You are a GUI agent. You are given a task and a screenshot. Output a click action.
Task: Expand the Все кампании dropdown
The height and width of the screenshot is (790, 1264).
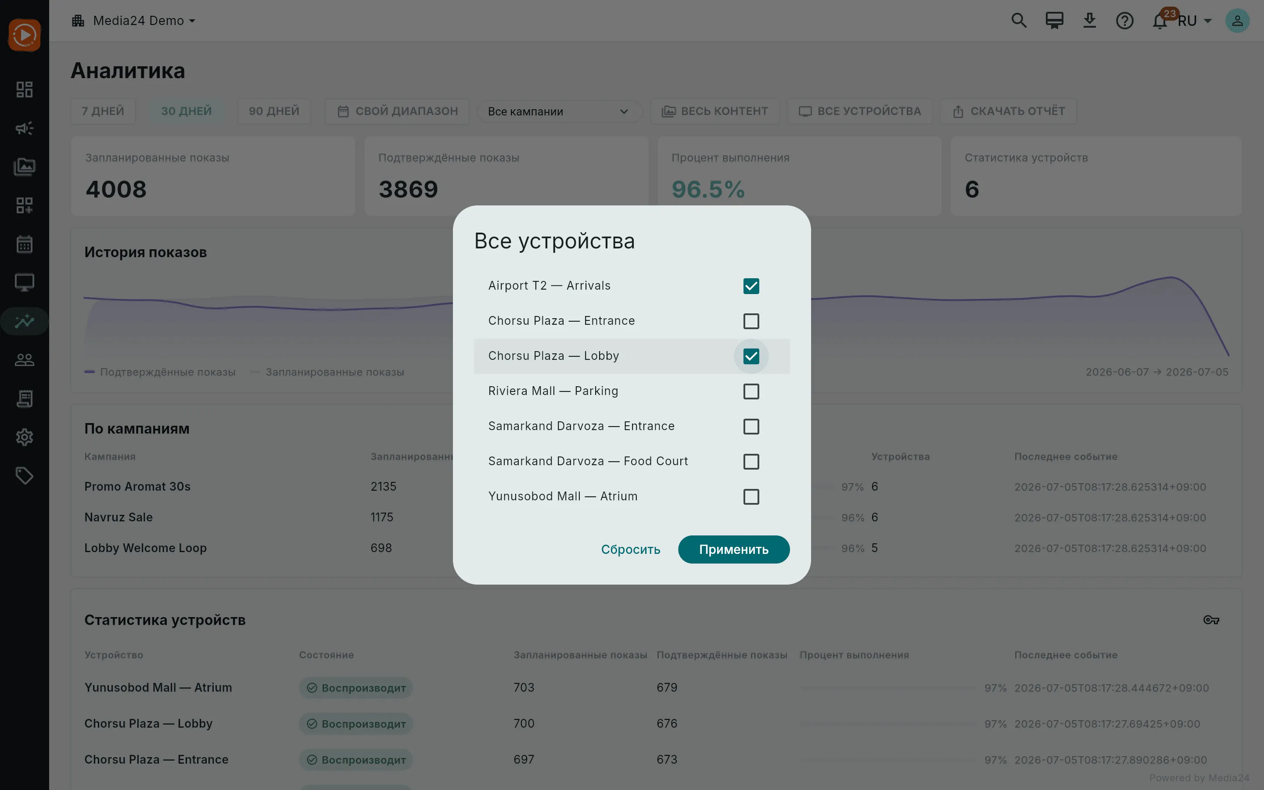[x=559, y=111]
